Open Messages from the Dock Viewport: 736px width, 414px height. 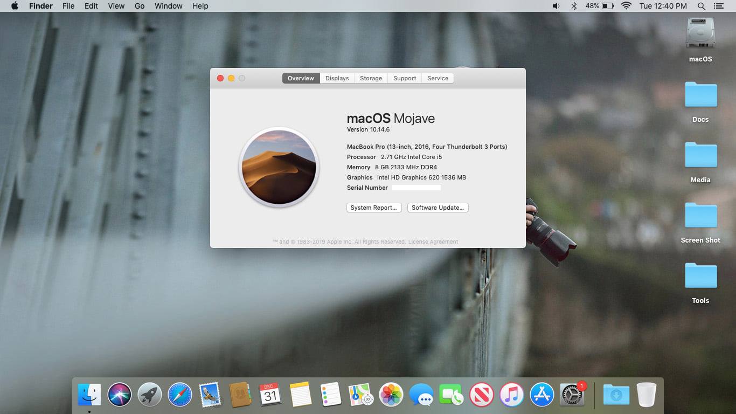[x=421, y=395]
